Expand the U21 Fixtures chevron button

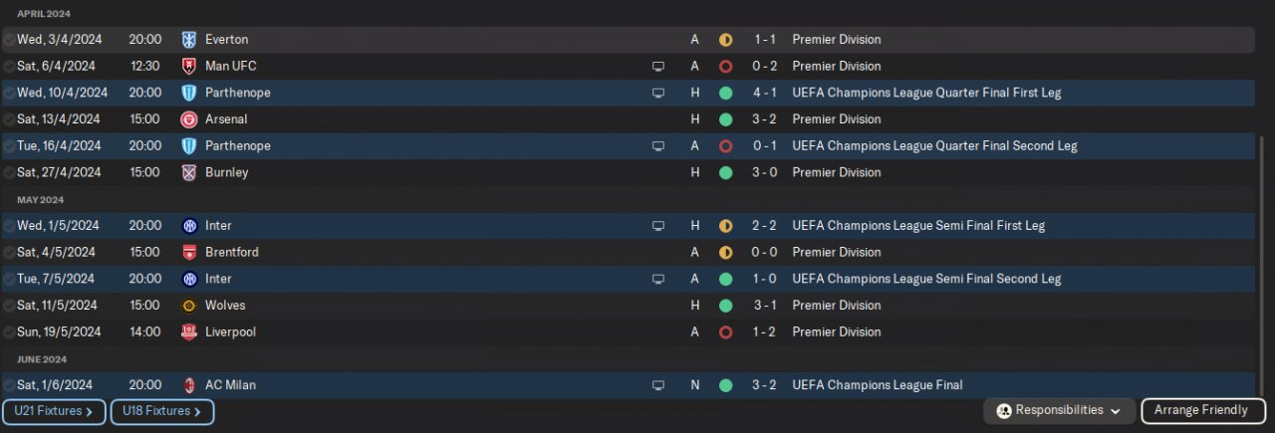coord(54,411)
